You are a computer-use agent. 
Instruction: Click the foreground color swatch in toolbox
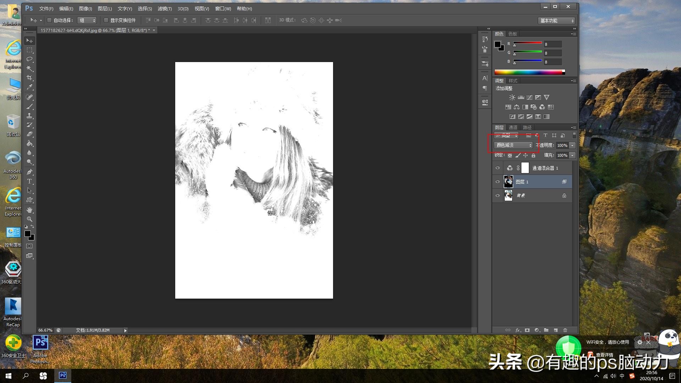coord(28,234)
